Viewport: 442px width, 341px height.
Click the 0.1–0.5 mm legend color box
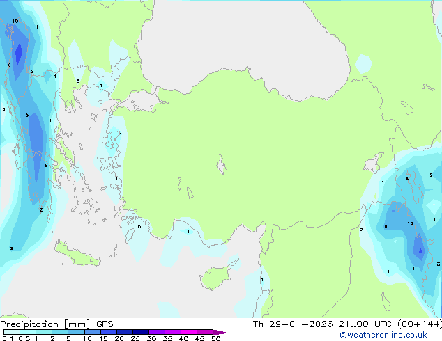(12, 332)
